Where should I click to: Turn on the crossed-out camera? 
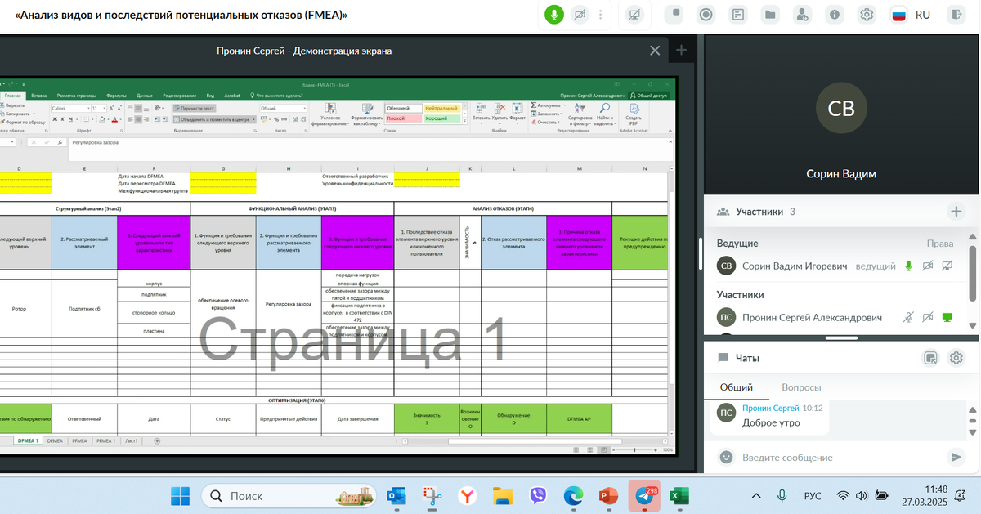point(580,15)
